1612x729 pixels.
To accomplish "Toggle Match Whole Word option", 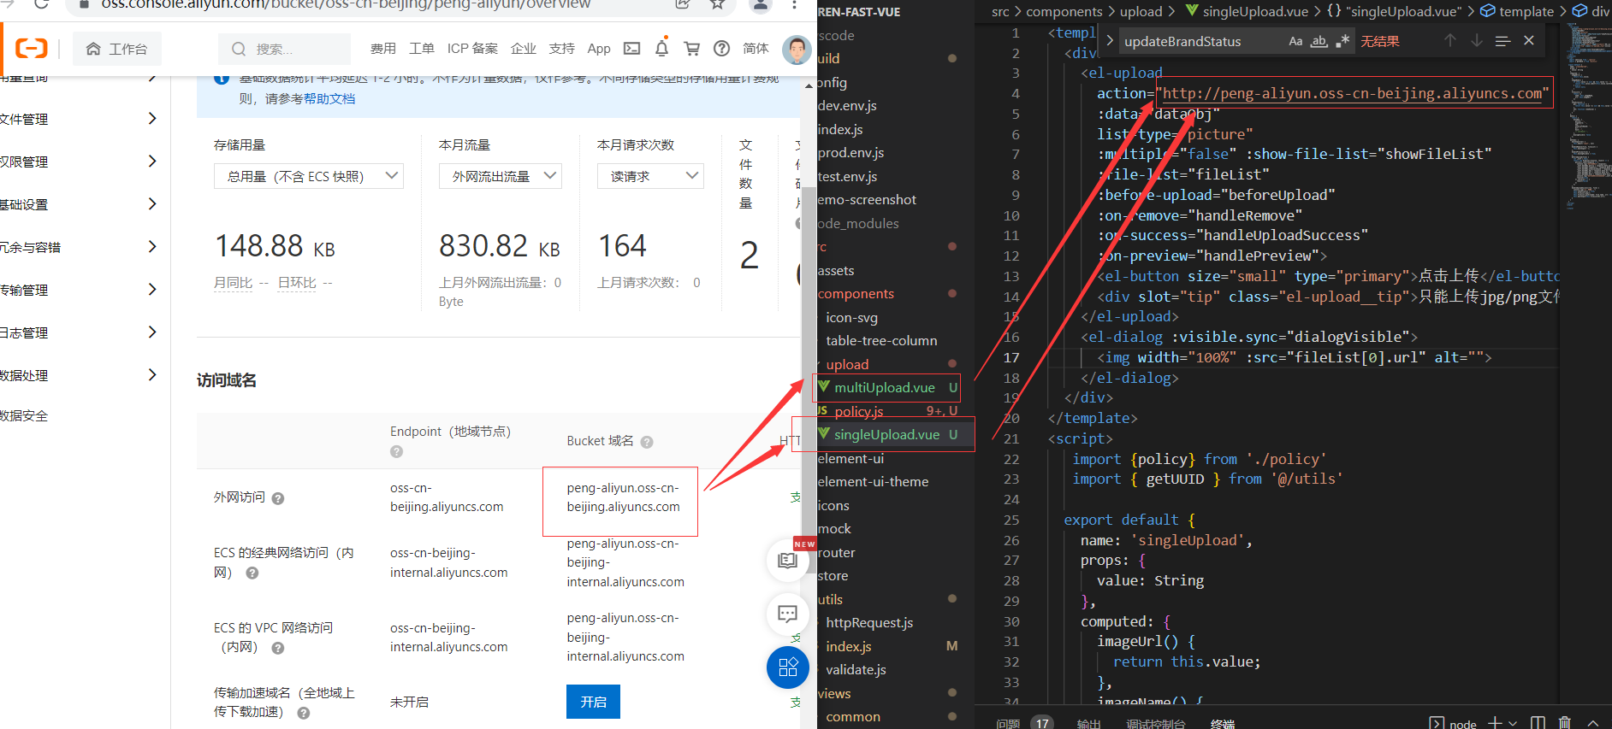I will (1319, 41).
